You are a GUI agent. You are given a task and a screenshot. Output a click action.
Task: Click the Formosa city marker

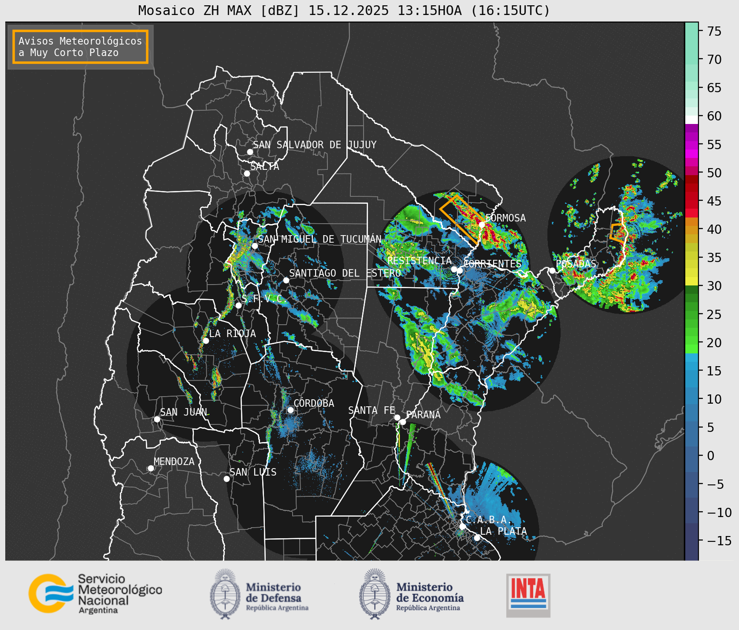click(482, 225)
